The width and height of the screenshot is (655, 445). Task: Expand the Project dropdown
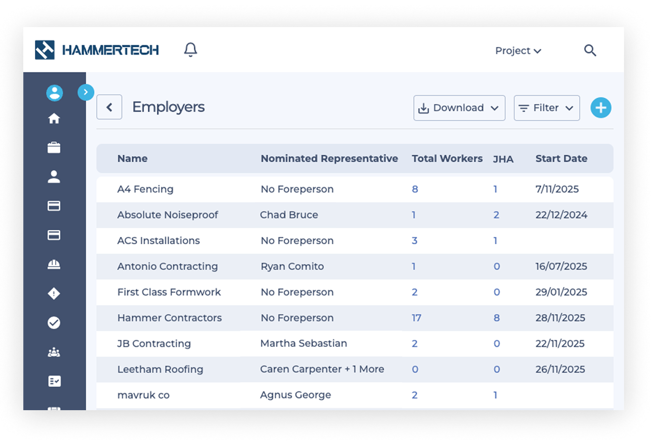pos(518,50)
